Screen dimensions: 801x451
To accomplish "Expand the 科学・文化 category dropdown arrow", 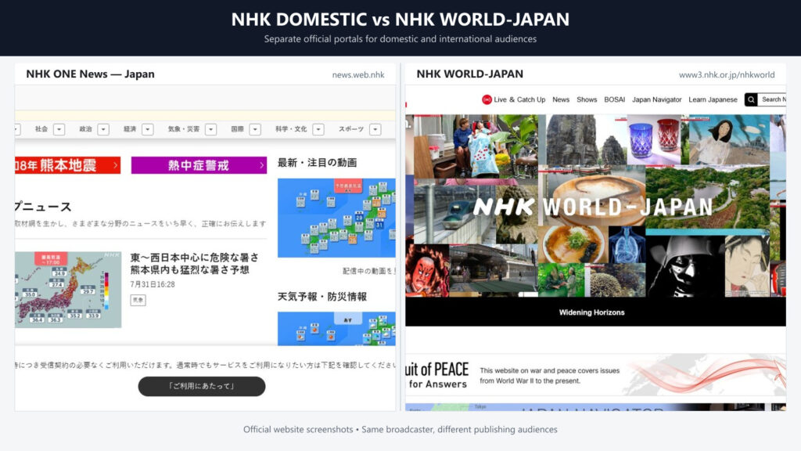I will coord(318,129).
